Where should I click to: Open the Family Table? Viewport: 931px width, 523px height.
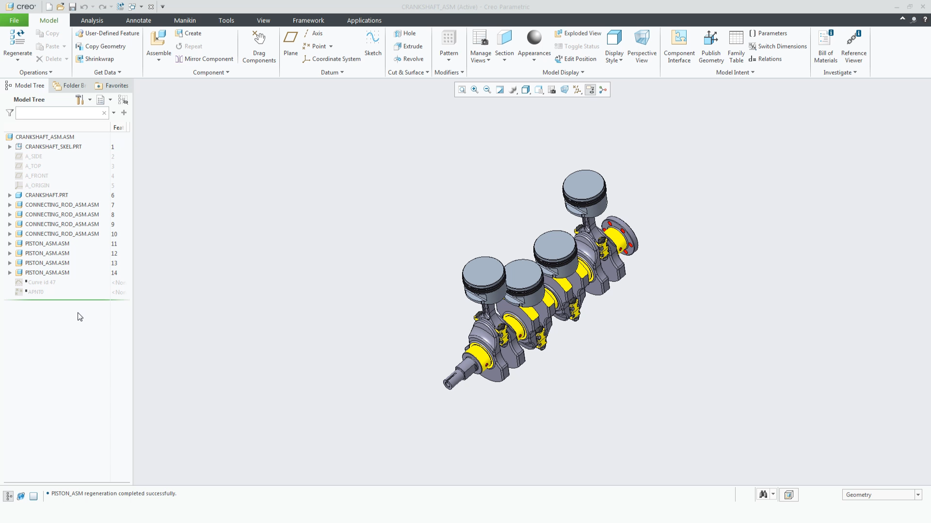pos(736,47)
